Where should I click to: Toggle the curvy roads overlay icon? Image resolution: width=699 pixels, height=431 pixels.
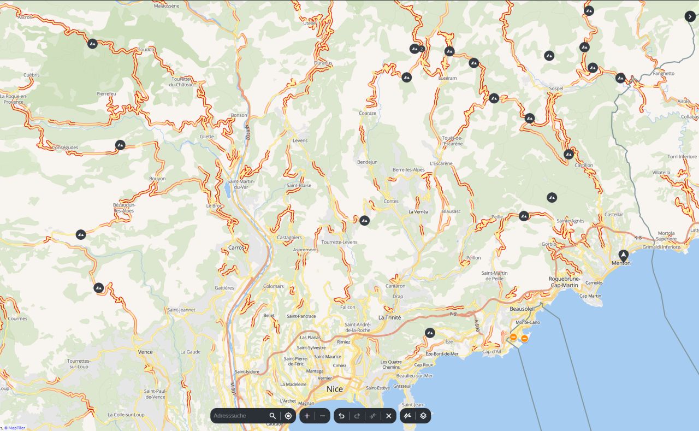point(407,416)
